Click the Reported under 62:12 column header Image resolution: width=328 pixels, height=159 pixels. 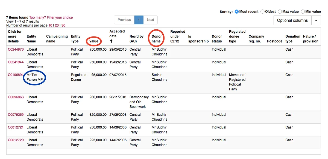(178, 36)
